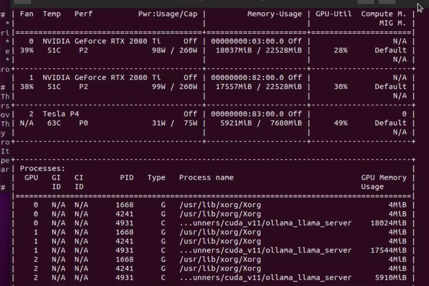This screenshot has width=429, height=286.
Task: Click the 5910MiB process memory value
Action: point(390,278)
